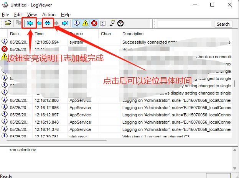
Task: Sort by Description column header
Action: click(133, 34)
